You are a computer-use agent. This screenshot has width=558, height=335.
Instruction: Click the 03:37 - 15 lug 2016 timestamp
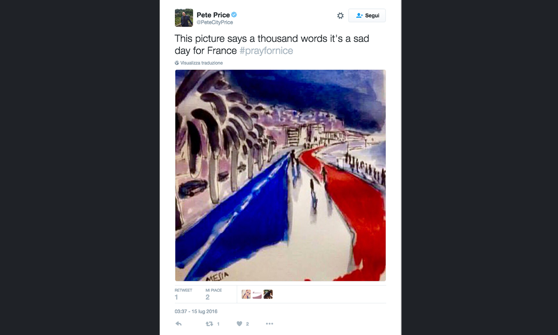[x=196, y=311]
